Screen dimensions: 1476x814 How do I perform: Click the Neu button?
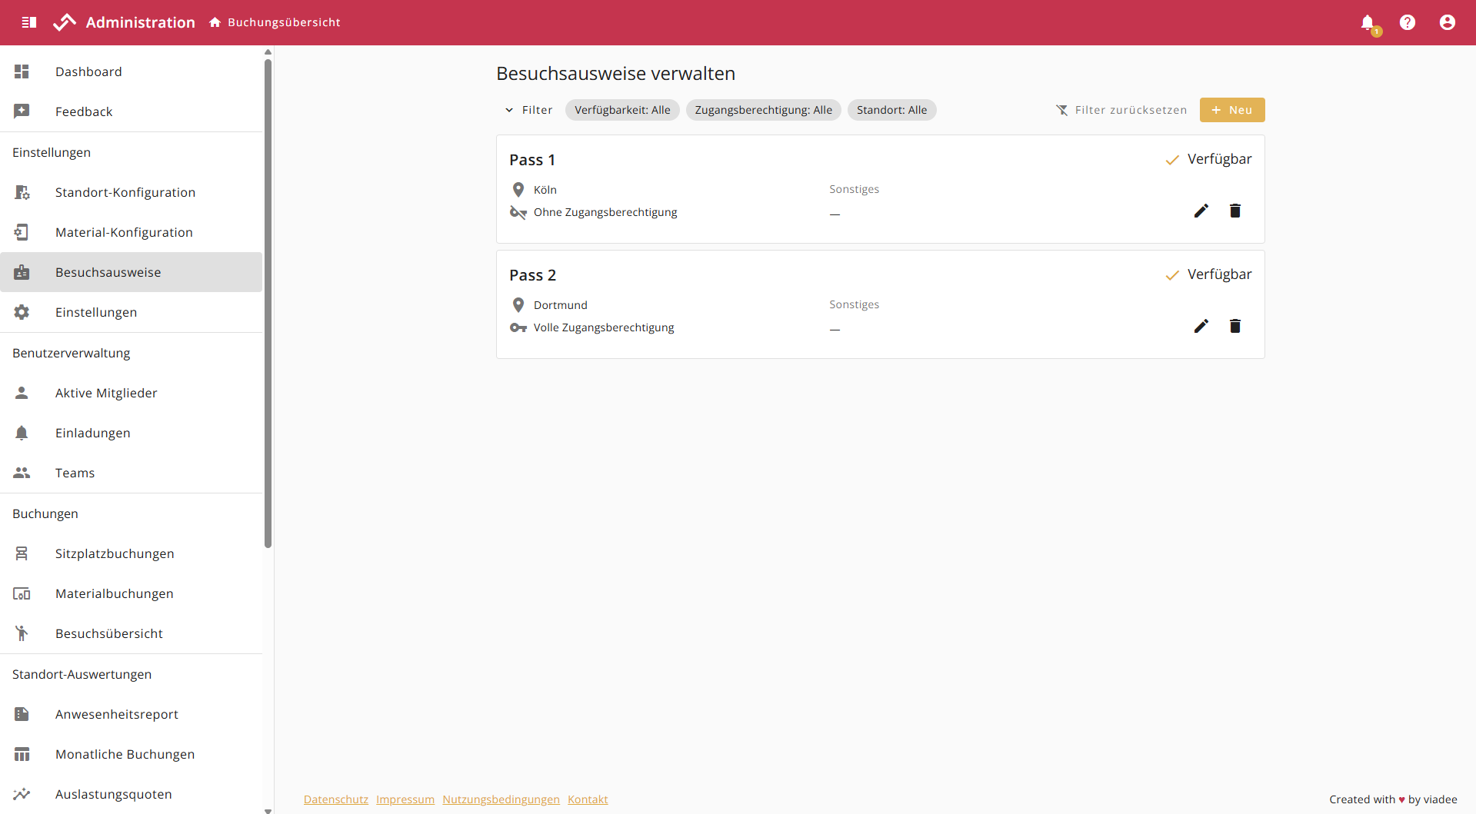(1231, 110)
